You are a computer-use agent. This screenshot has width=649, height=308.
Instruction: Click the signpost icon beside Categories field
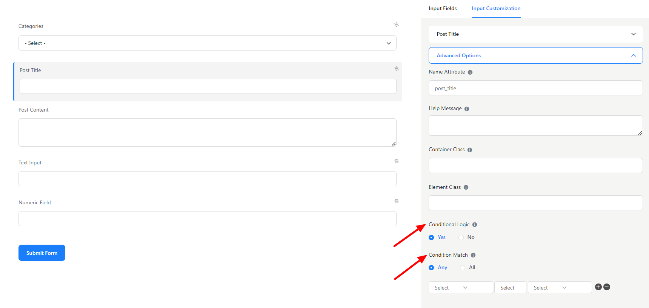click(x=396, y=25)
